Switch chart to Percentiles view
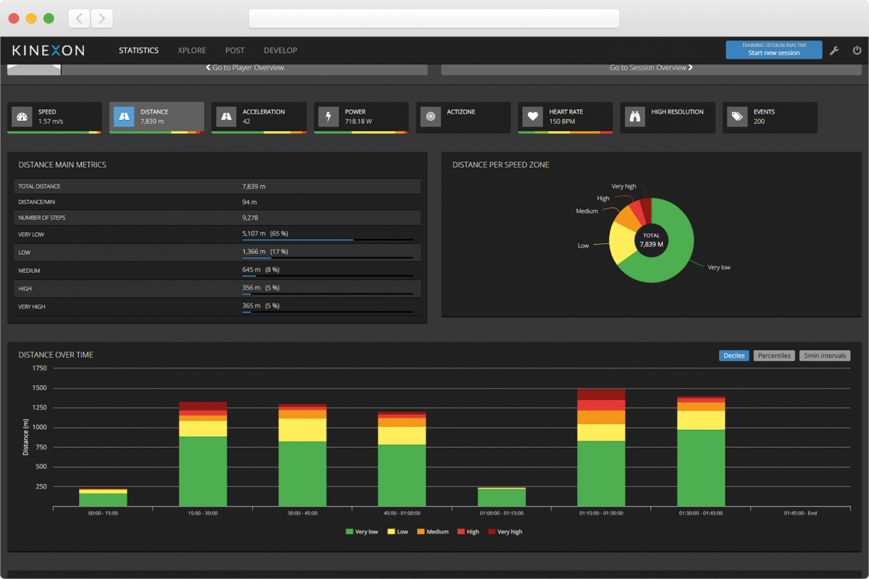This screenshot has height=579, width=869. click(774, 356)
